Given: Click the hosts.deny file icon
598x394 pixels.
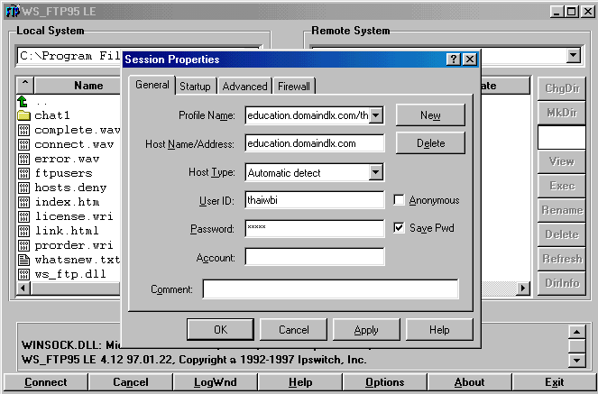Looking at the screenshot, I should coord(23,188).
